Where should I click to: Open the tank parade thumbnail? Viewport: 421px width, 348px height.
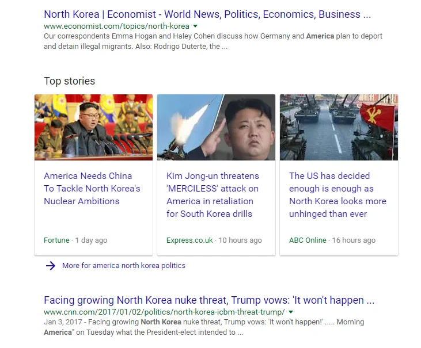point(339,127)
